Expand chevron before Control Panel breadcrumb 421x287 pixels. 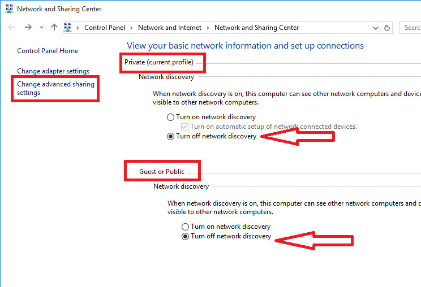[x=78, y=28]
